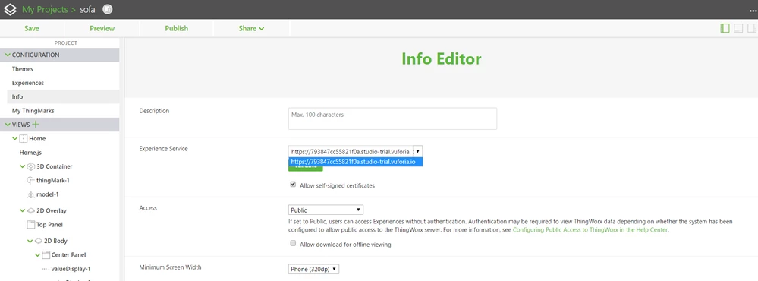This screenshot has width=758, height=281.
Task: Click the sofa project name
Action: (87, 10)
